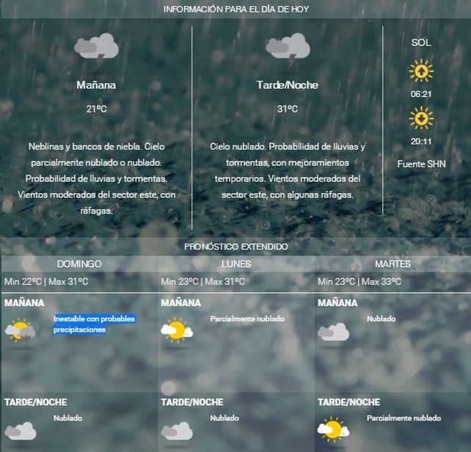Screen dimensions: 471x452
Task: Click the TARDE/NOCHE label in Martes column
Action: tap(348, 402)
